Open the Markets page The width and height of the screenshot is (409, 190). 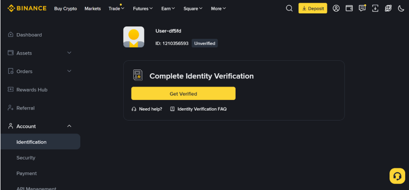click(93, 9)
